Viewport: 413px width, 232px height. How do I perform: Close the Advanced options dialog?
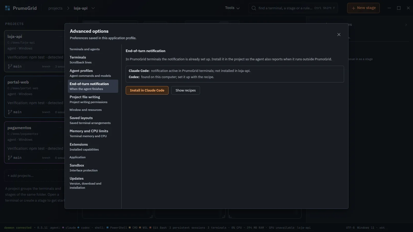(x=339, y=35)
